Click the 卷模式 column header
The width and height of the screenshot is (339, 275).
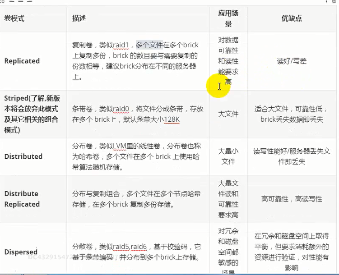coord(33,18)
